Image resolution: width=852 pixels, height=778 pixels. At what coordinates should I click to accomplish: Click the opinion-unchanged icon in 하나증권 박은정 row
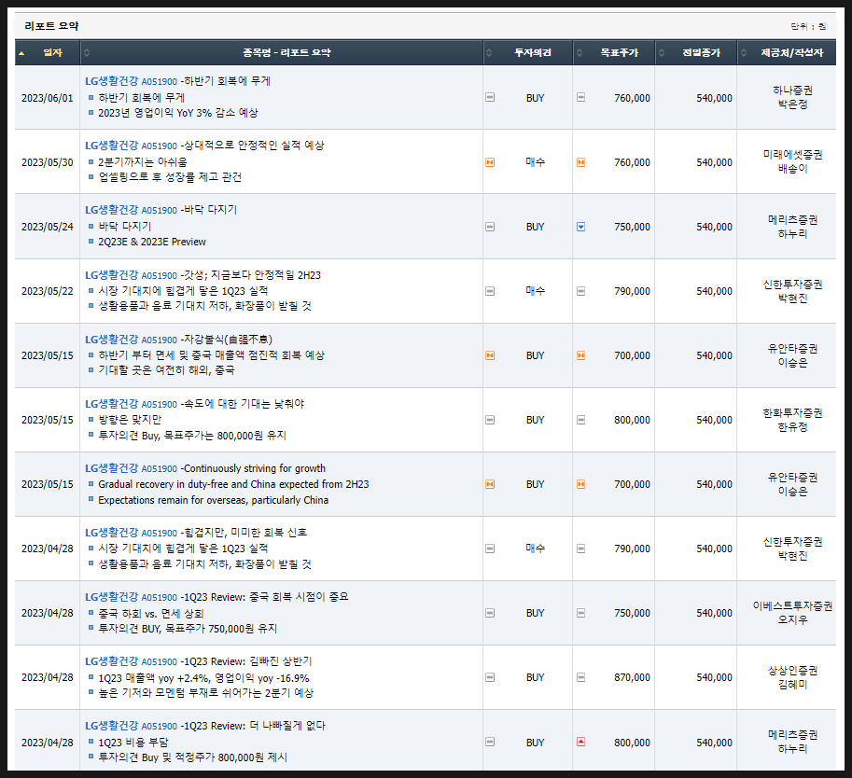(490, 97)
